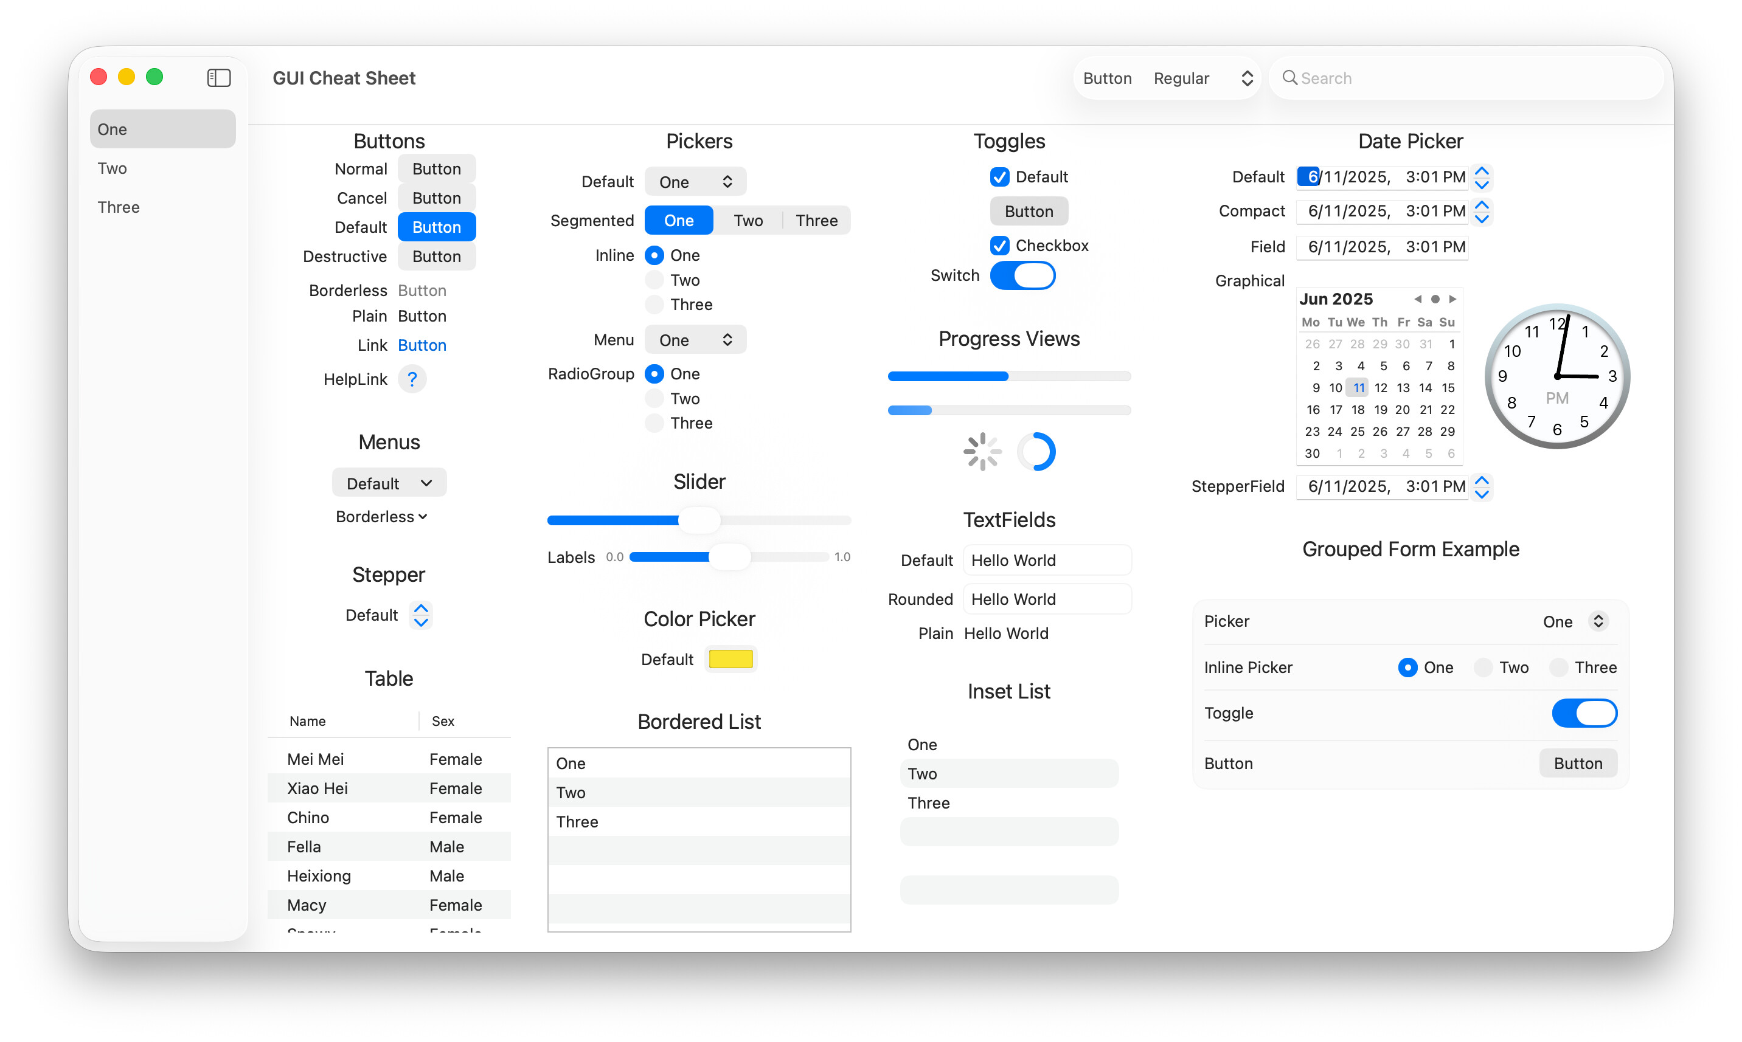Click the HelpLink question mark button
The width and height of the screenshot is (1742, 1042).
coord(412,379)
